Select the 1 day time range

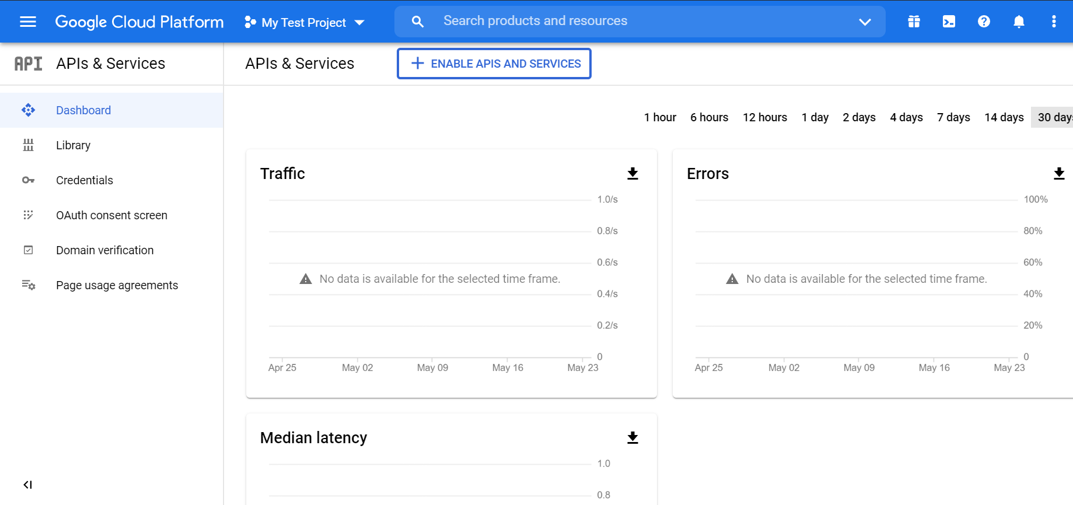pos(815,117)
